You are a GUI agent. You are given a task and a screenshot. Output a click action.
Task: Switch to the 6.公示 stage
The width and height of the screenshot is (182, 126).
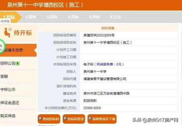[116, 17]
